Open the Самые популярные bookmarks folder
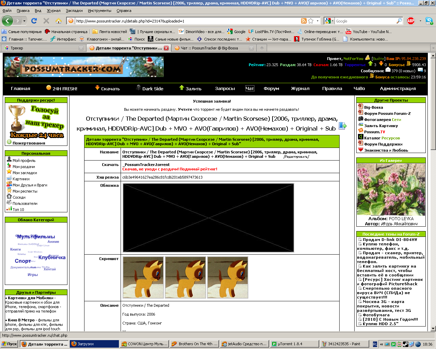Image resolution: width=436 pixels, height=349 pixels. point(21,32)
